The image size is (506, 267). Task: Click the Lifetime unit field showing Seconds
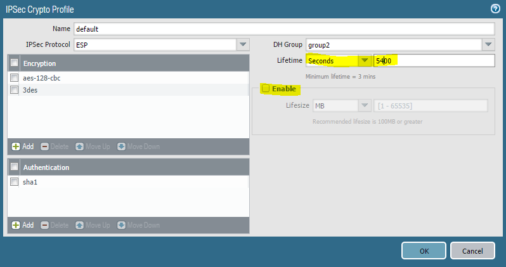coord(332,60)
